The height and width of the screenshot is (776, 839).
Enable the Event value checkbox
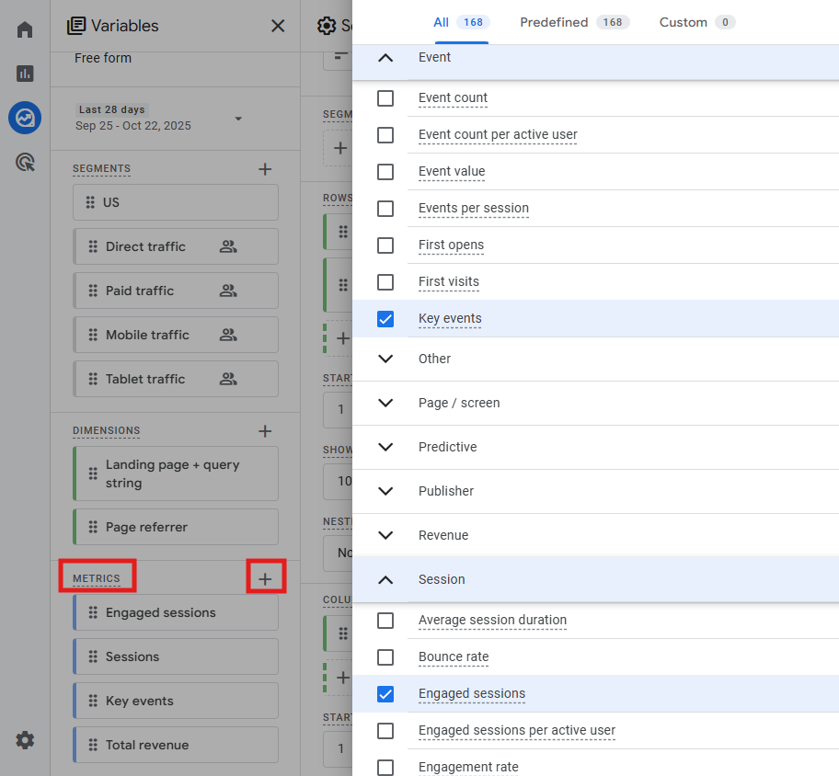point(385,172)
